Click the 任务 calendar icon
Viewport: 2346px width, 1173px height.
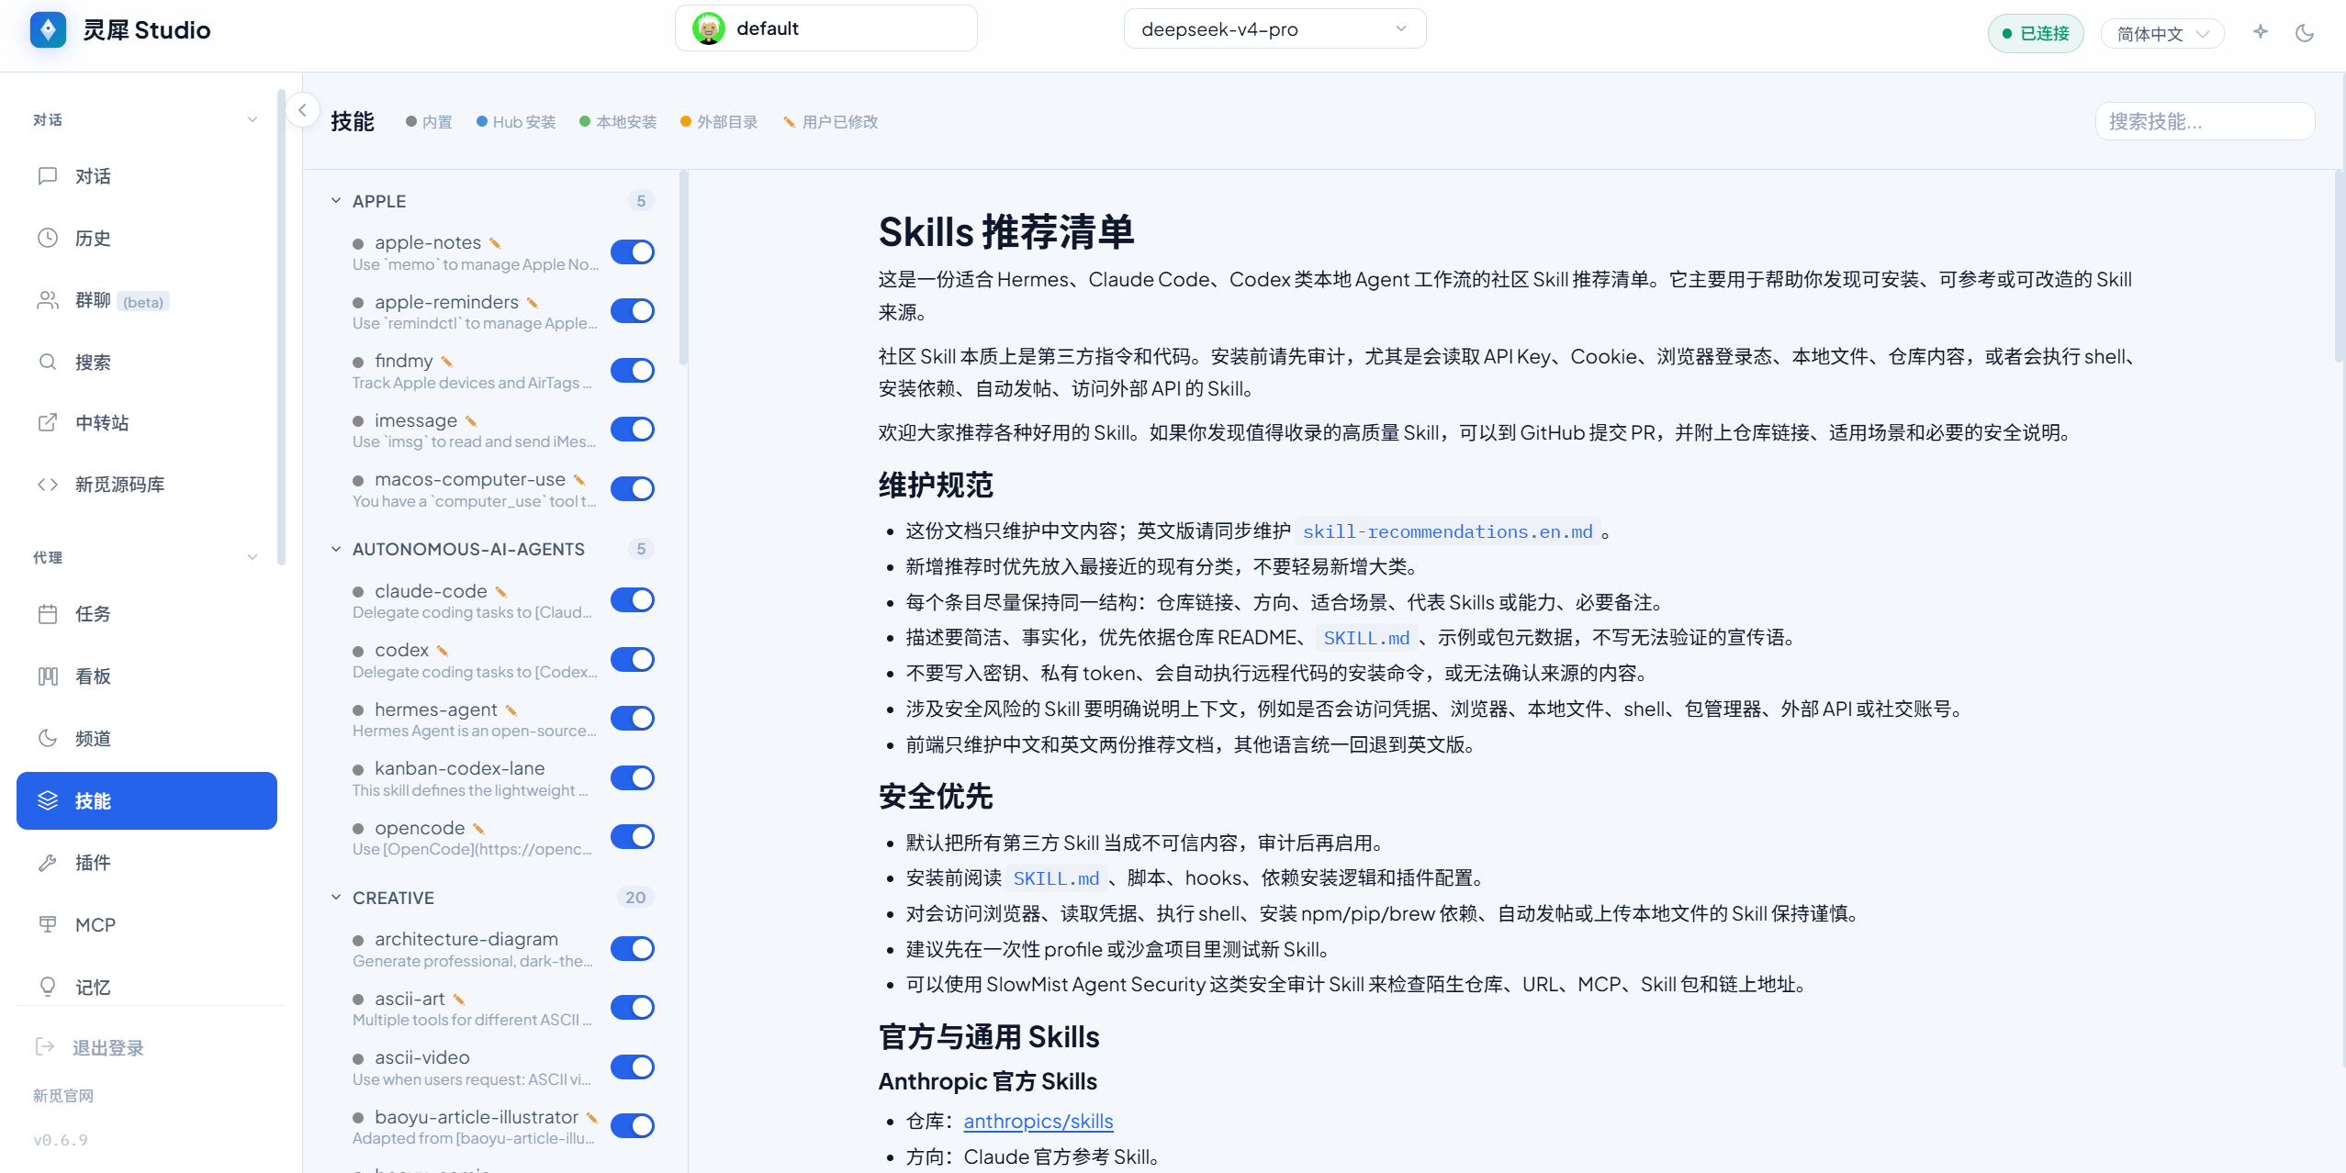(x=48, y=613)
